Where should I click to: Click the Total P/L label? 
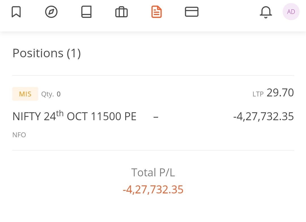point(153,172)
